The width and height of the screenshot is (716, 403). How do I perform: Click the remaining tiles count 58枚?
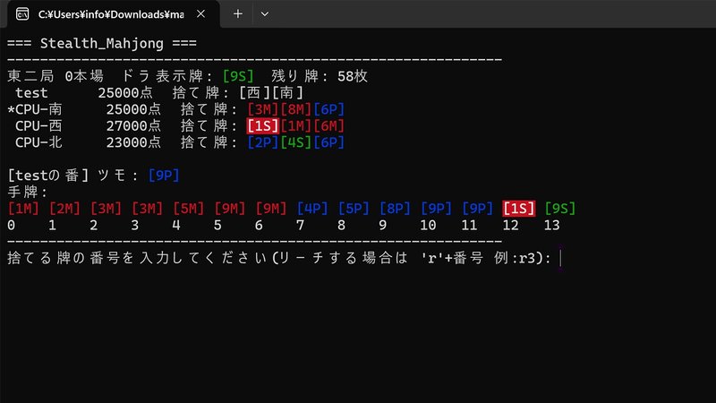click(352, 76)
